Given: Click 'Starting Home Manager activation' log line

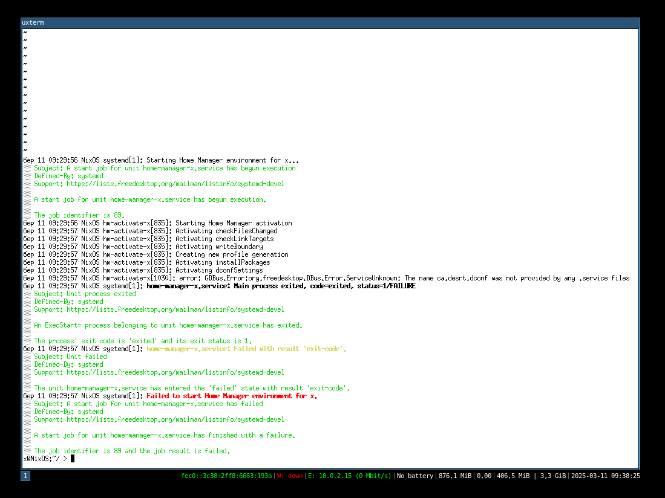Looking at the screenshot, I should tap(157, 223).
